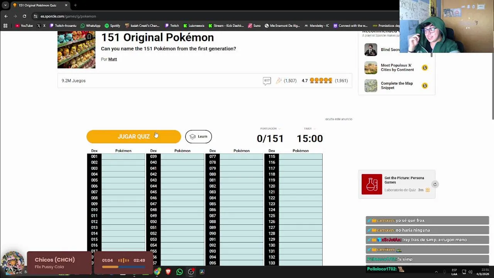Open the Suno bookmark

[x=254, y=26]
